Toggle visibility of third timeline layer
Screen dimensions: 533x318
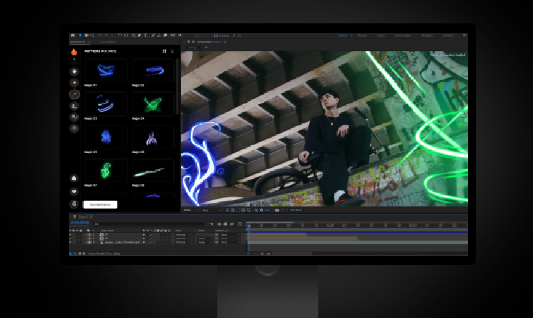(71, 242)
